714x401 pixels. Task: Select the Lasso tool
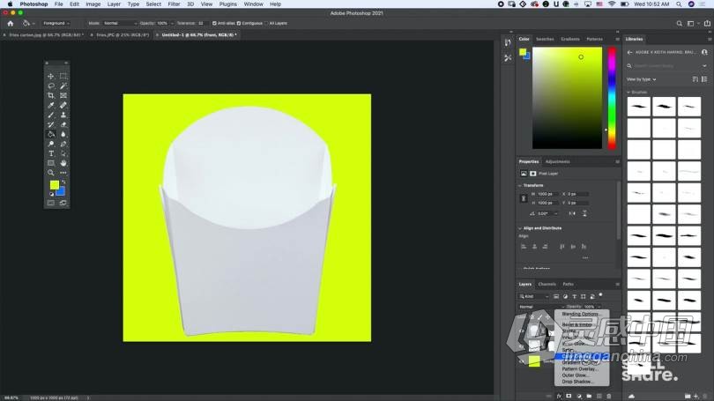(x=51, y=85)
